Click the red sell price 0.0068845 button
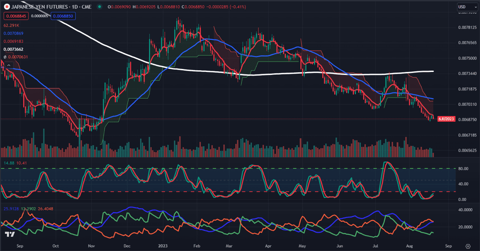Image resolution: width=480 pixels, height=251 pixels. pos(16,16)
